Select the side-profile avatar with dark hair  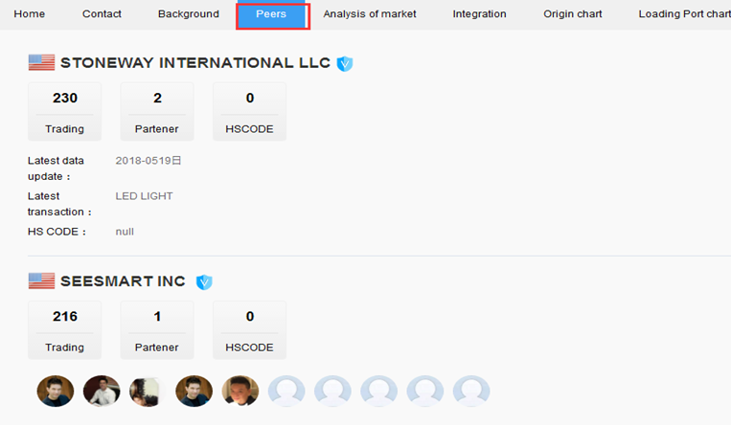pos(147,391)
